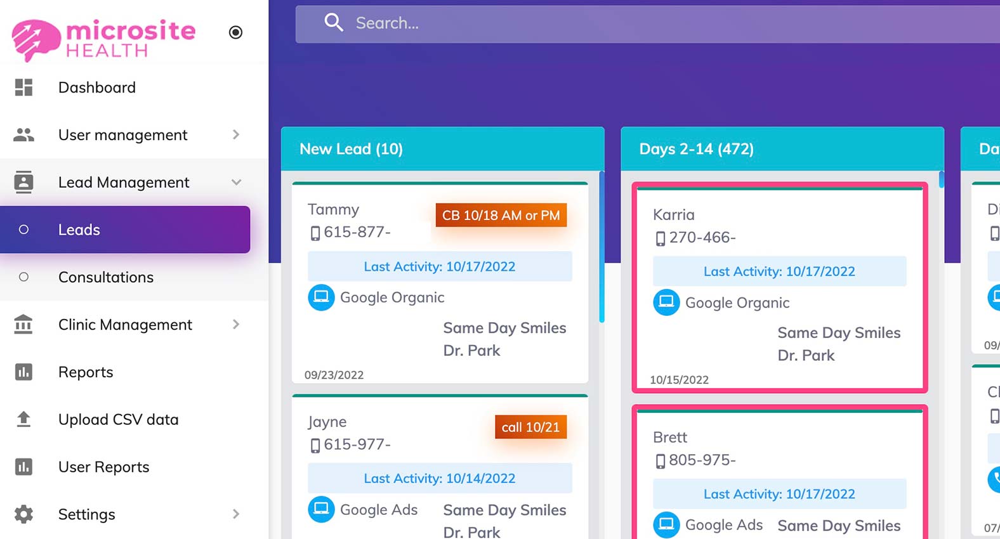The height and width of the screenshot is (539, 1000).
Task: Click the CB 10/18 AM or PM tag
Action: tap(501, 215)
